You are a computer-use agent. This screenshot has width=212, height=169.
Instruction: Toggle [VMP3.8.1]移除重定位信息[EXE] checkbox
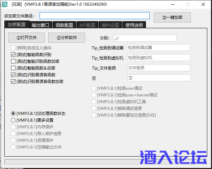[x=94, y=115]
